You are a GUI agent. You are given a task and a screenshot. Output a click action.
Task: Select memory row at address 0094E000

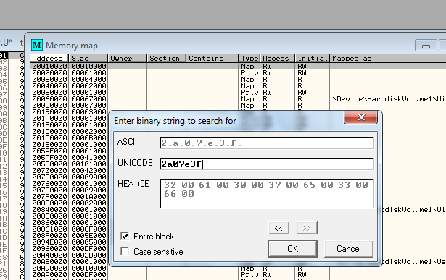pyautogui.click(x=70, y=242)
